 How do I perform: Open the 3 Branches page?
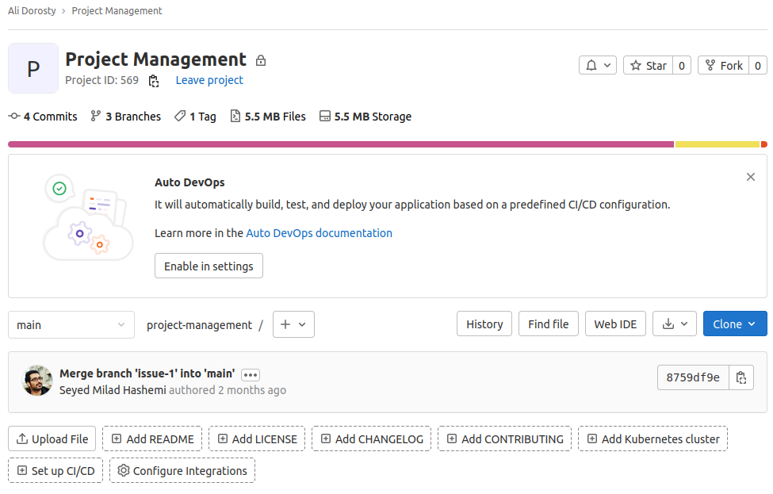[x=126, y=117]
